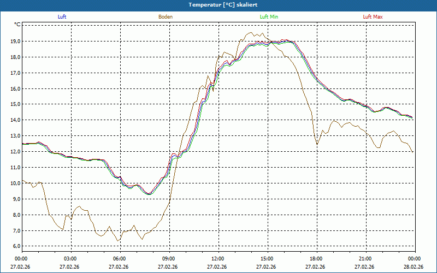437x273 pixels.
Task: Select the 12:00 time axis label
Action: pyautogui.click(x=218, y=259)
